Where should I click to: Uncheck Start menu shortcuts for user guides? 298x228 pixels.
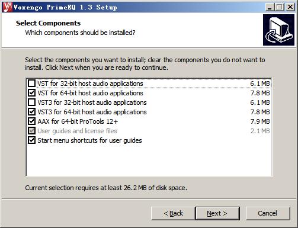[x=31, y=140]
